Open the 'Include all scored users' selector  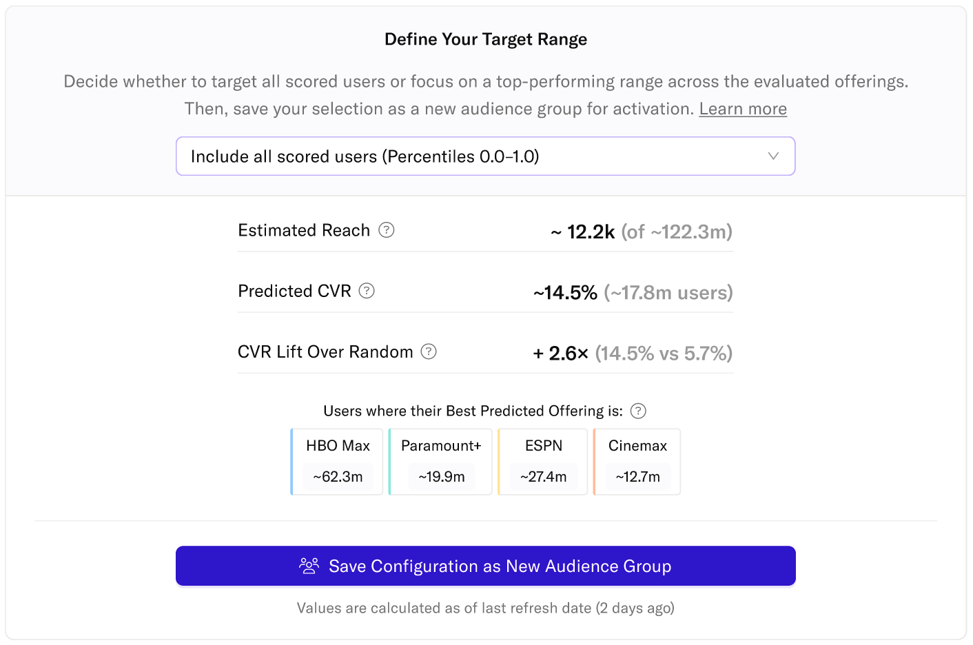[485, 156]
